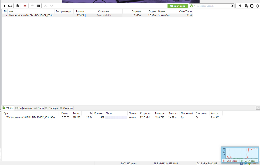Open settings gear icon
The height and width of the screenshot is (165, 260).
257,6
